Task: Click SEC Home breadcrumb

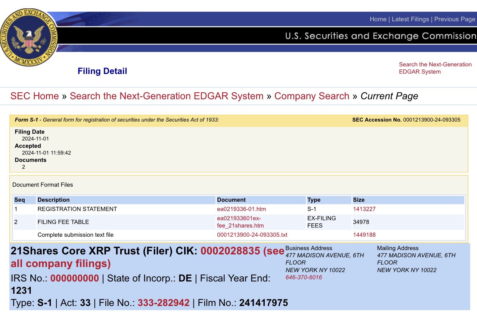Action: tap(34, 96)
